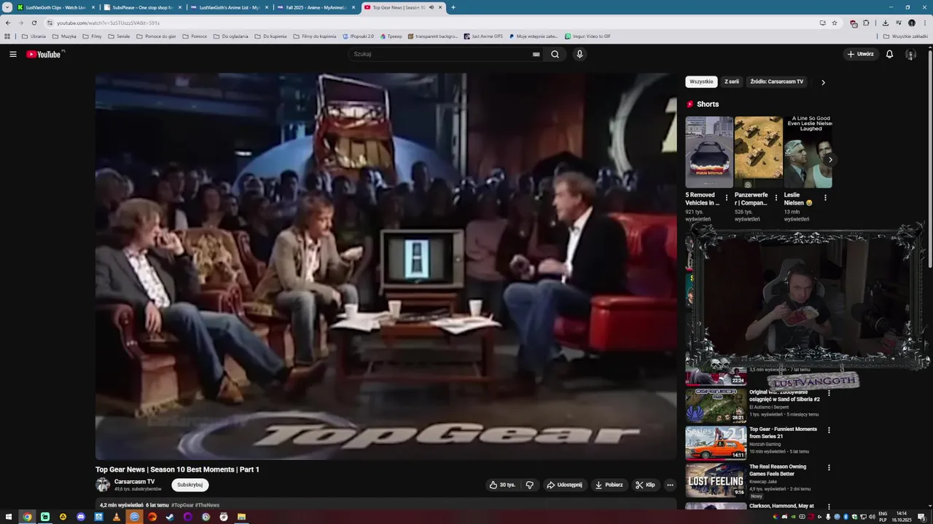Open options for Leslie Nielsen short
The image size is (933, 524).
[x=825, y=198]
